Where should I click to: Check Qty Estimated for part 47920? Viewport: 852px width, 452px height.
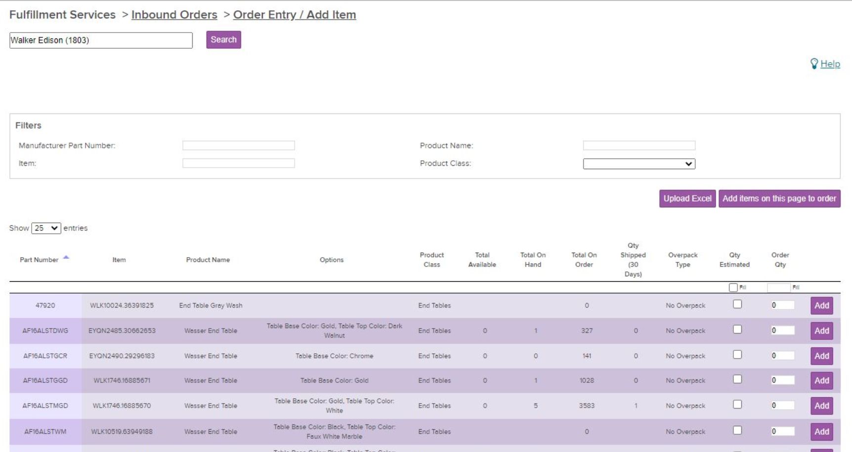pos(737,304)
